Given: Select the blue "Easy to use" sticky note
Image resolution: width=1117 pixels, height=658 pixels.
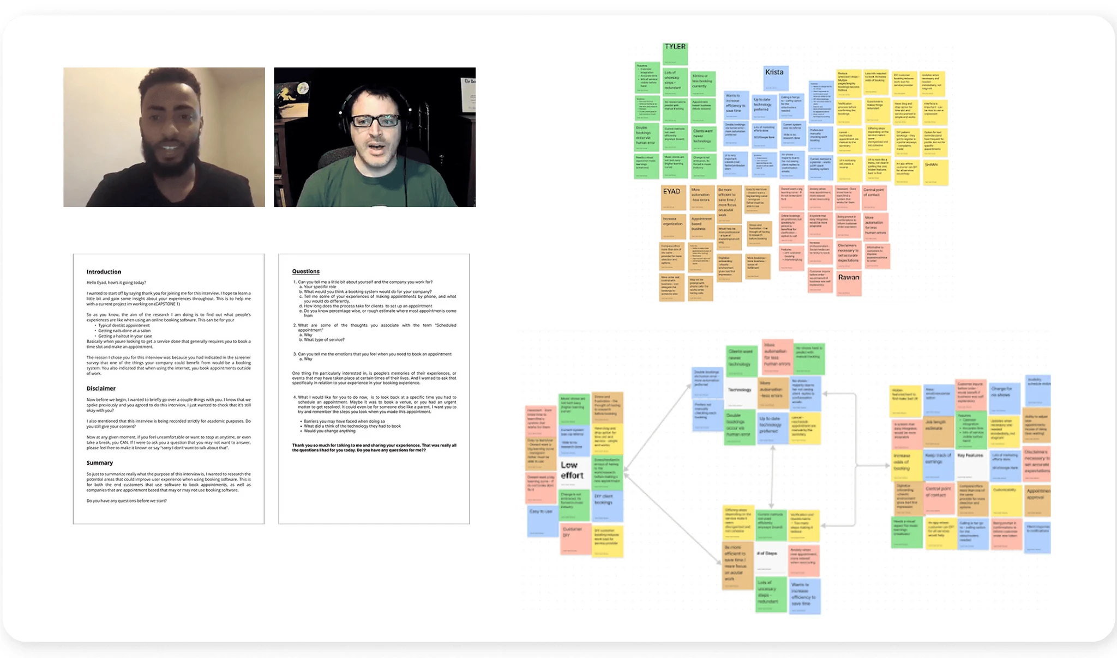Looking at the screenshot, I should [x=543, y=521].
